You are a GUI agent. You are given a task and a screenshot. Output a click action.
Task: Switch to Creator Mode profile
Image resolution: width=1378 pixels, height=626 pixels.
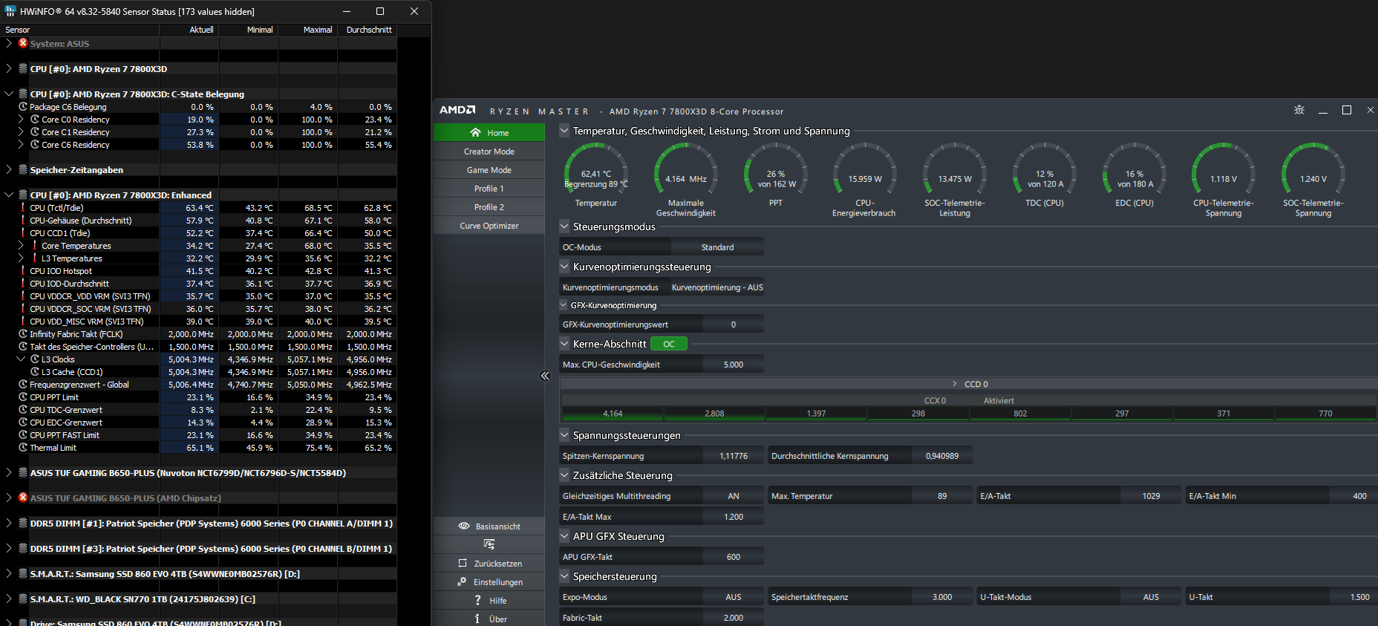point(489,151)
